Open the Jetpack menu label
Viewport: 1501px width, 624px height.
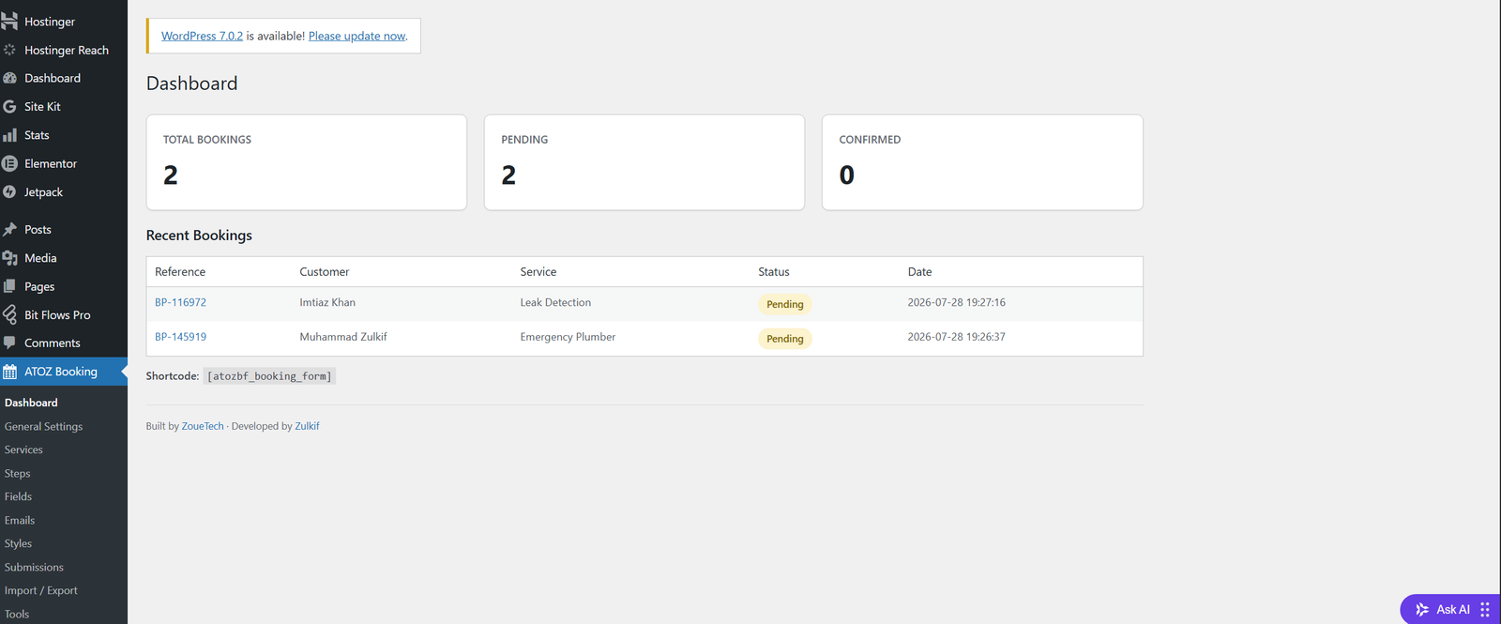click(43, 191)
